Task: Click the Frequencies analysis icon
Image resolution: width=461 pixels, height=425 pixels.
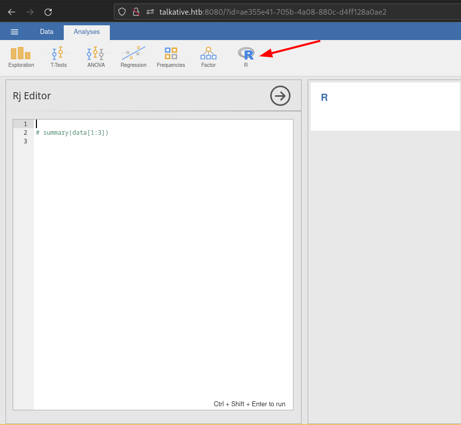Action: (171, 57)
